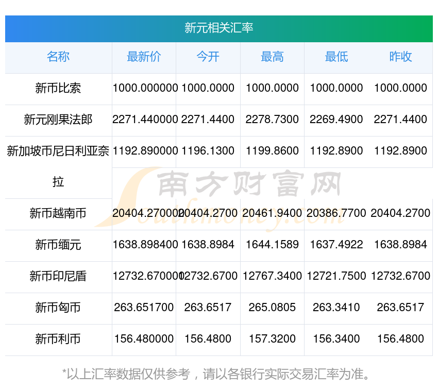Click the 新币匈币 row name
The width and height of the screenshot is (438, 390).
tap(58, 308)
